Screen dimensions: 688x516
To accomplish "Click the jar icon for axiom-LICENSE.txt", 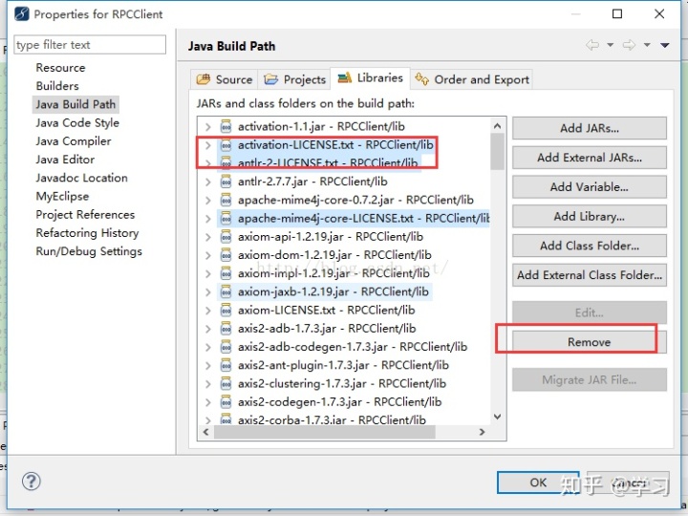I will [x=226, y=311].
